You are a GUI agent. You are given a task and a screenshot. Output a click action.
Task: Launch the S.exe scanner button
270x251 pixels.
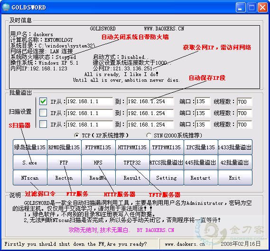(30, 162)
